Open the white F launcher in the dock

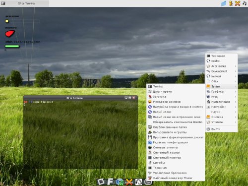110,182
